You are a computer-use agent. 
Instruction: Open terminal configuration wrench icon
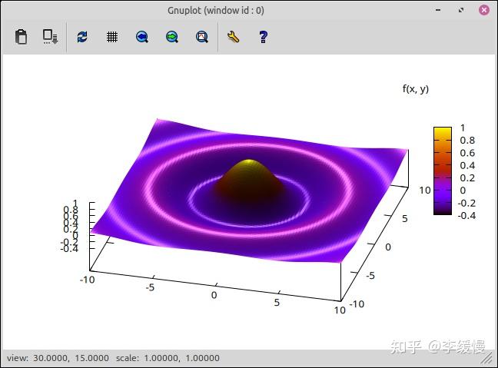click(233, 37)
